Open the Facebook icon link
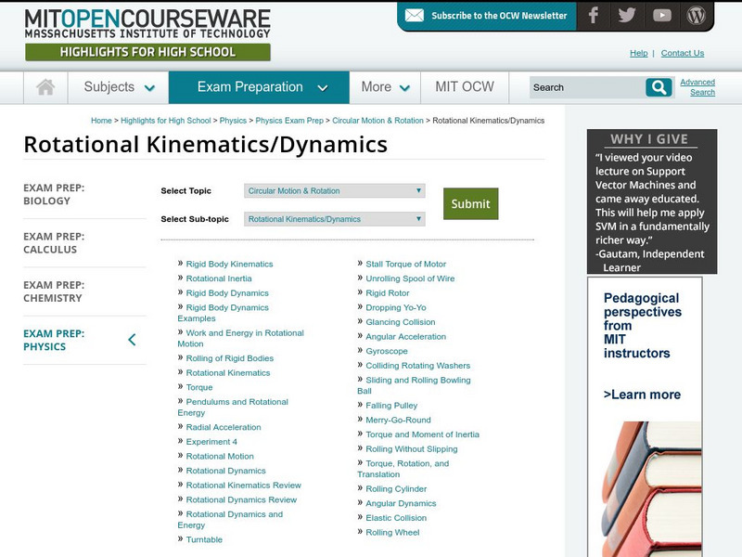 [594, 16]
